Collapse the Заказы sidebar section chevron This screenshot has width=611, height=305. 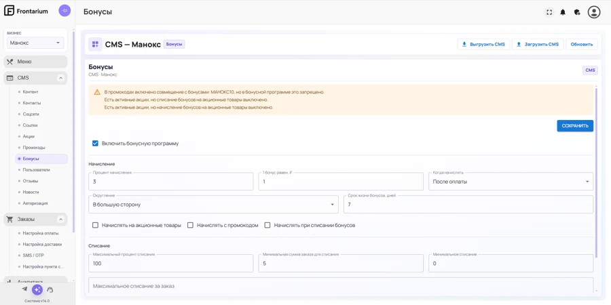tap(61, 219)
